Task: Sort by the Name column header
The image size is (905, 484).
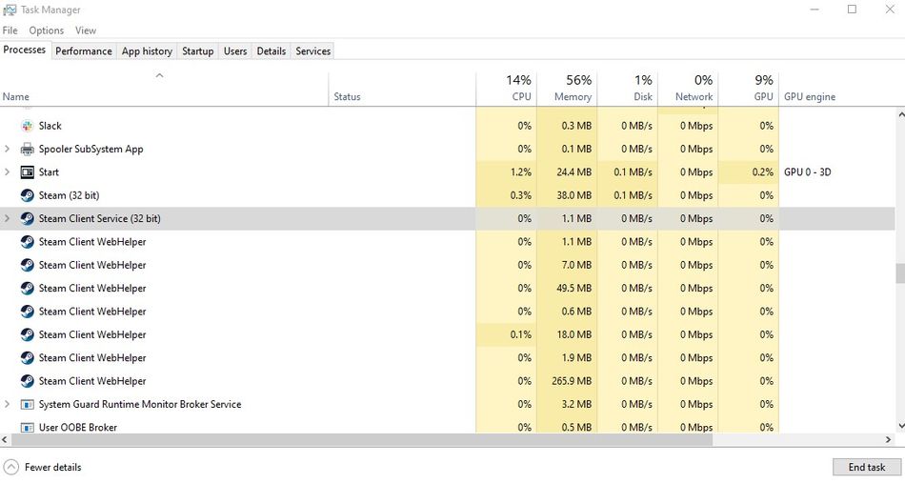Action: tap(164, 90)
